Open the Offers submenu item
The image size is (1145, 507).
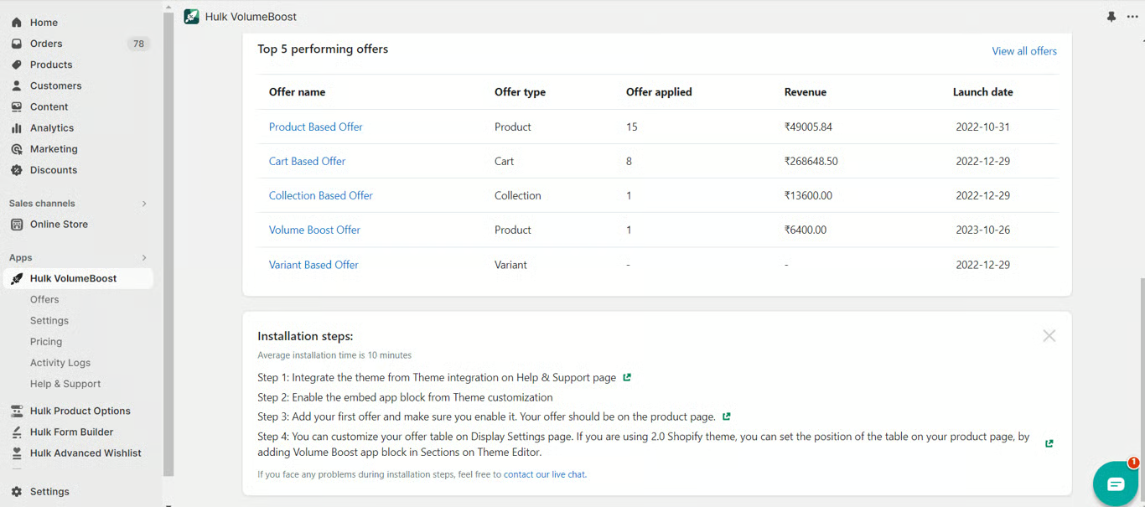pyautogui.click(x=44, y=299)
